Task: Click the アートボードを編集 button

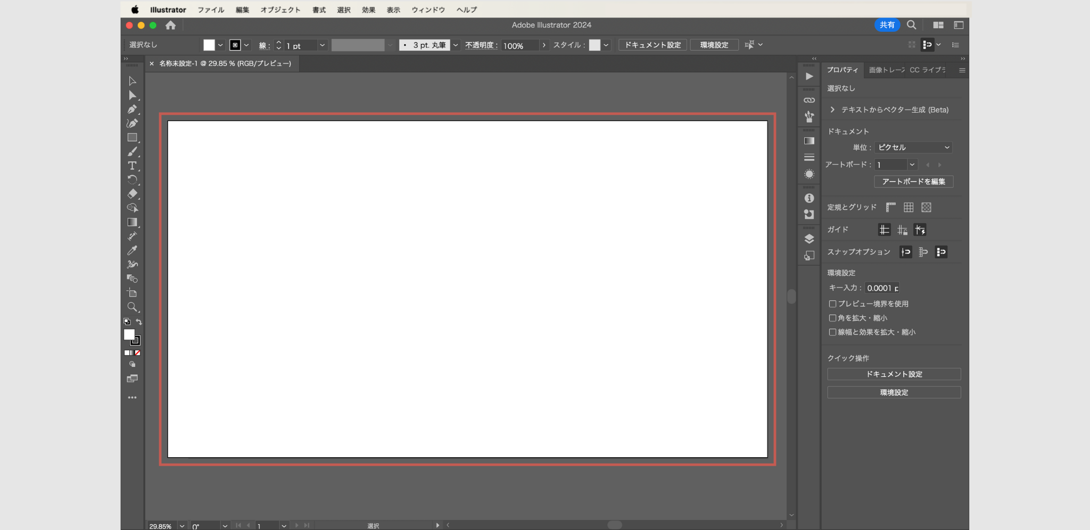Action: tap(913, 181)
